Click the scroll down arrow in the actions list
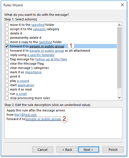This screenshot has height=158, width=129. point(119,98)
